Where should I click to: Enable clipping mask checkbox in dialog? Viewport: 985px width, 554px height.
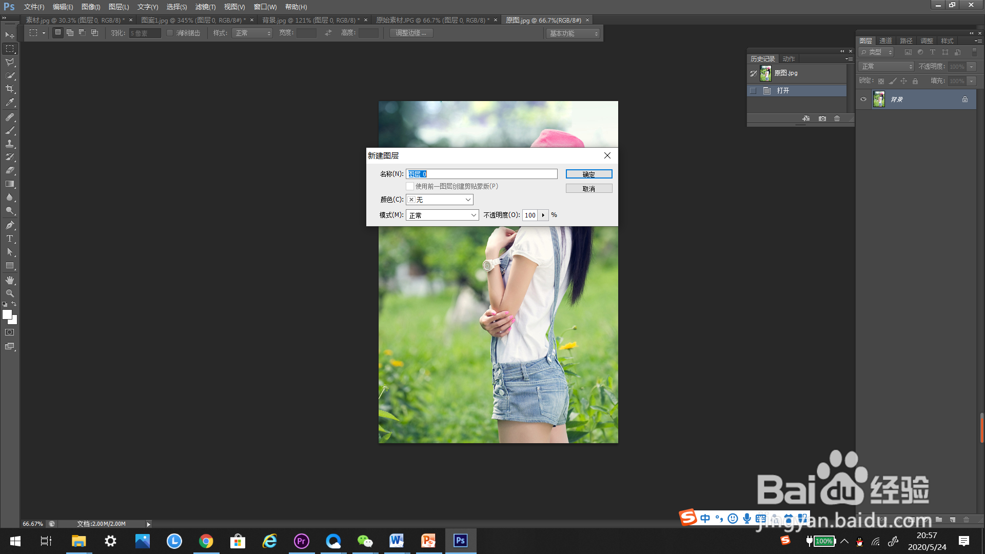(410, 186)
